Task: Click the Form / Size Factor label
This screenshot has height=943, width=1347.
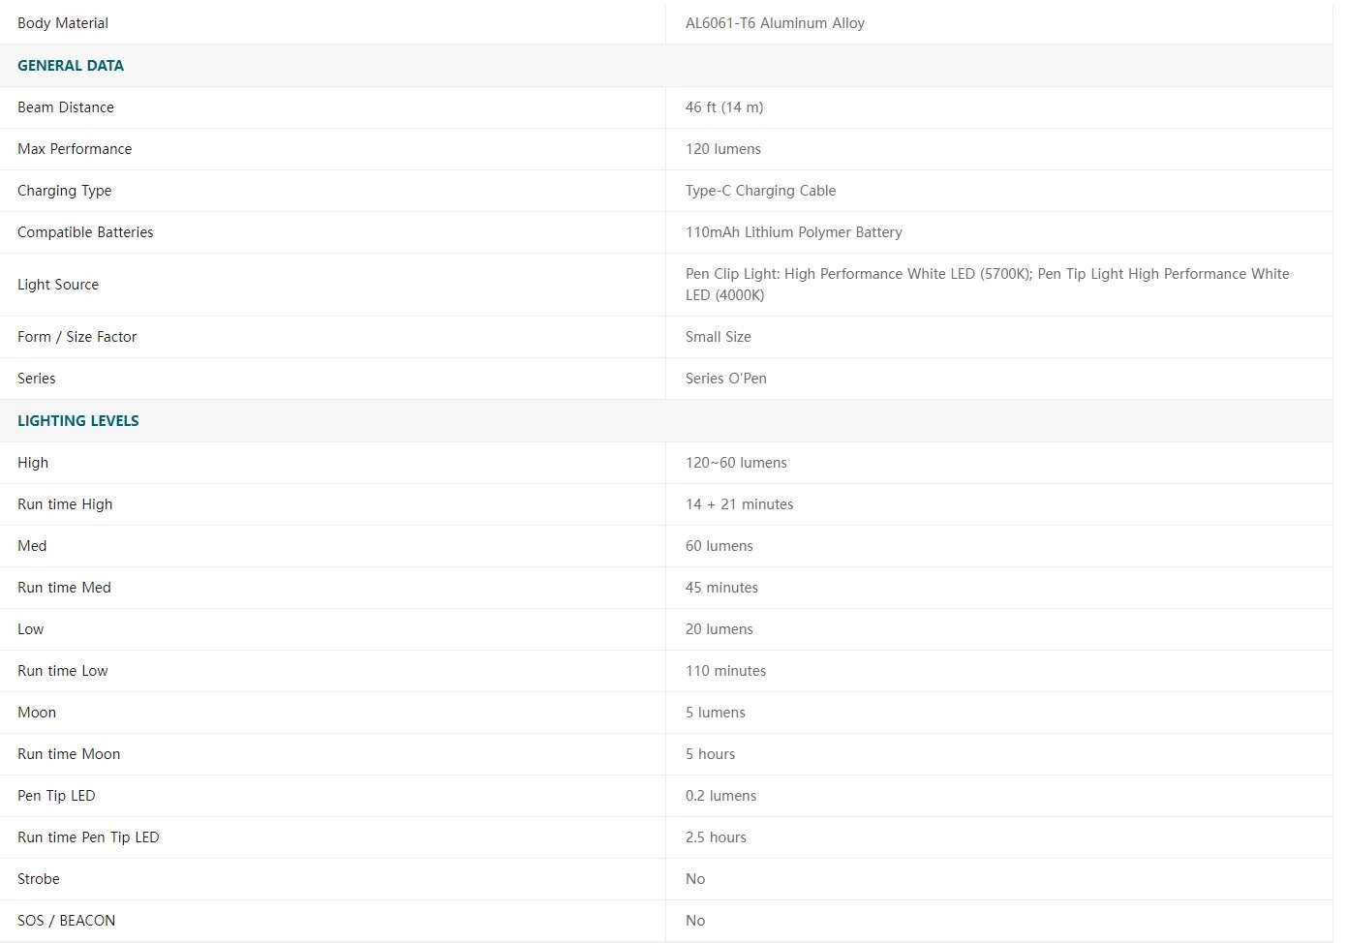Action: (77, 337)
